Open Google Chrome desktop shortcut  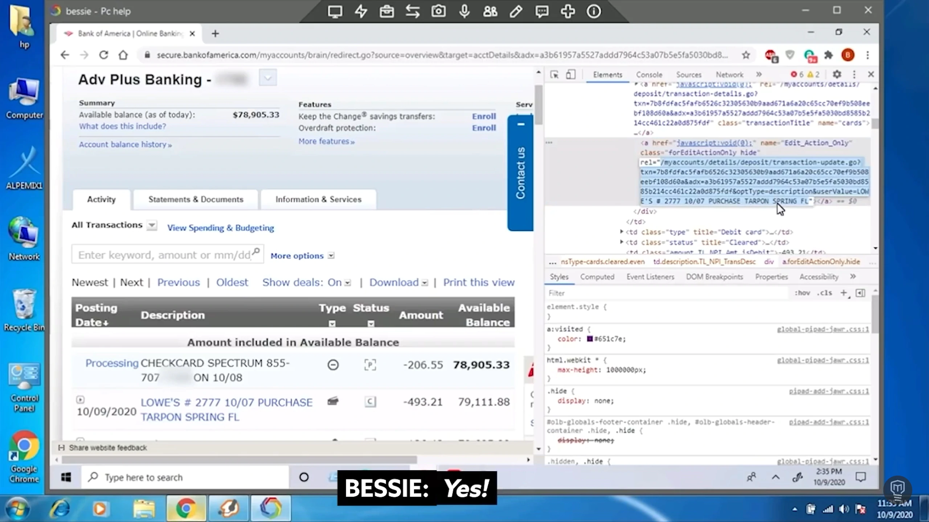click(24, 457)
